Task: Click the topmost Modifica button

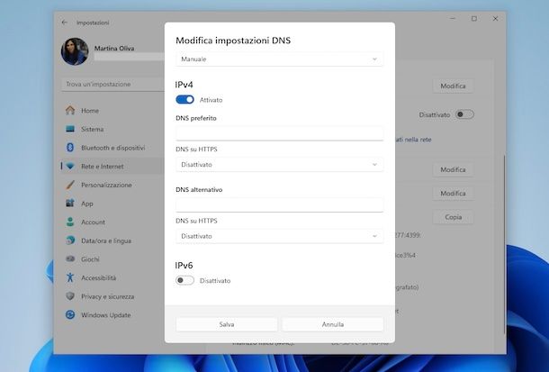Action: [x=453, y=86]
